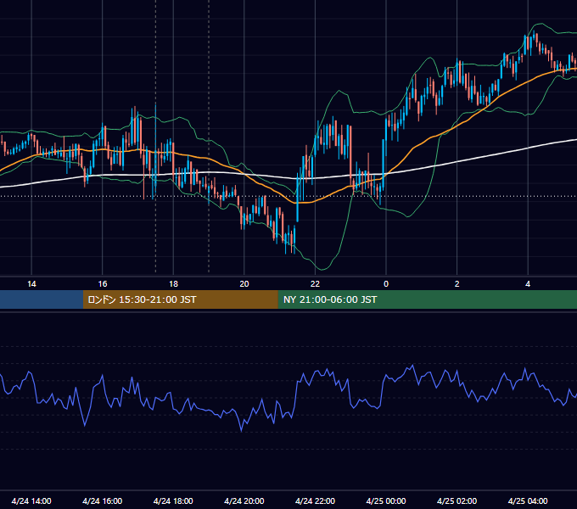Click hour label 16 on price chart axis

[x=103, y=284]
